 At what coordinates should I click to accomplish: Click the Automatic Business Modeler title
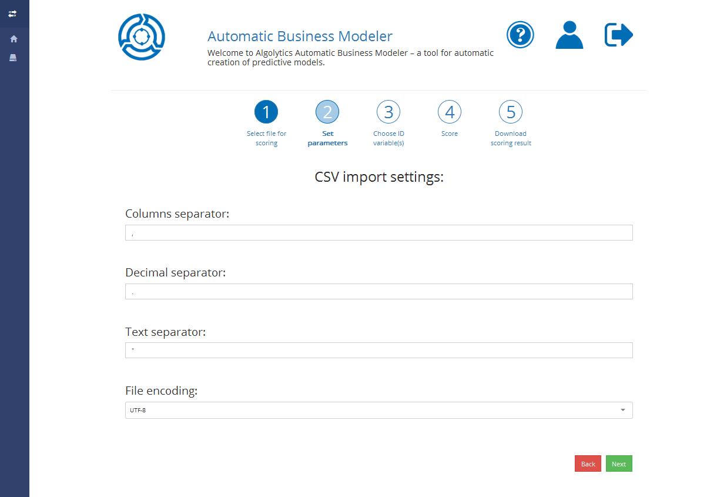coord(300,36)
